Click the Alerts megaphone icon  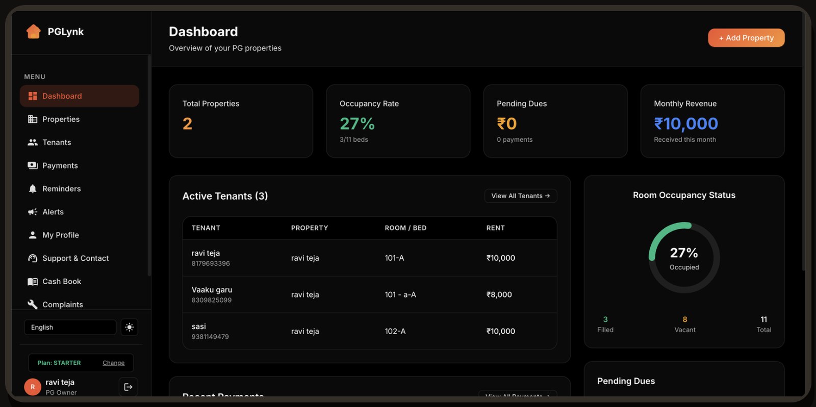point(33,212)
